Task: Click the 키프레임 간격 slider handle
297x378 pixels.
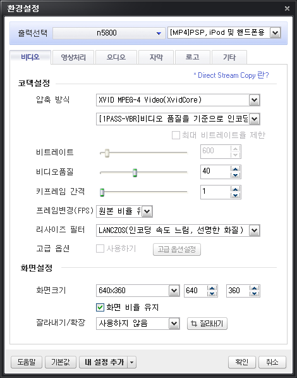Action: (x=102, y=192)
